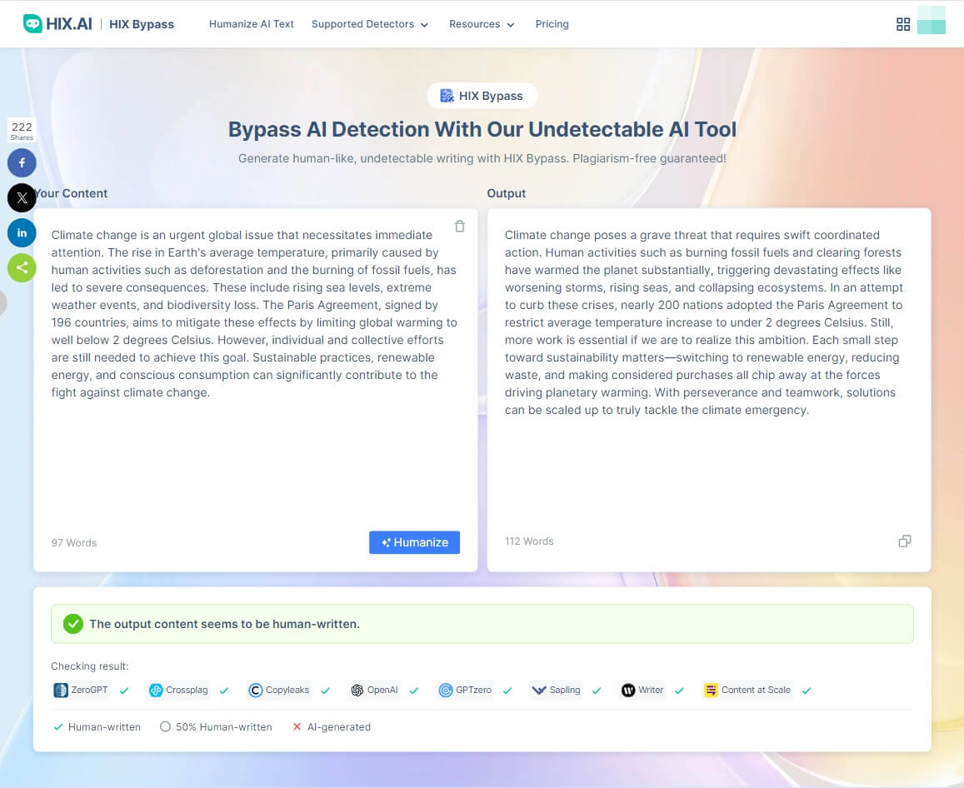
Task: Click the '97 Words' counter
Action: (74, 543)
